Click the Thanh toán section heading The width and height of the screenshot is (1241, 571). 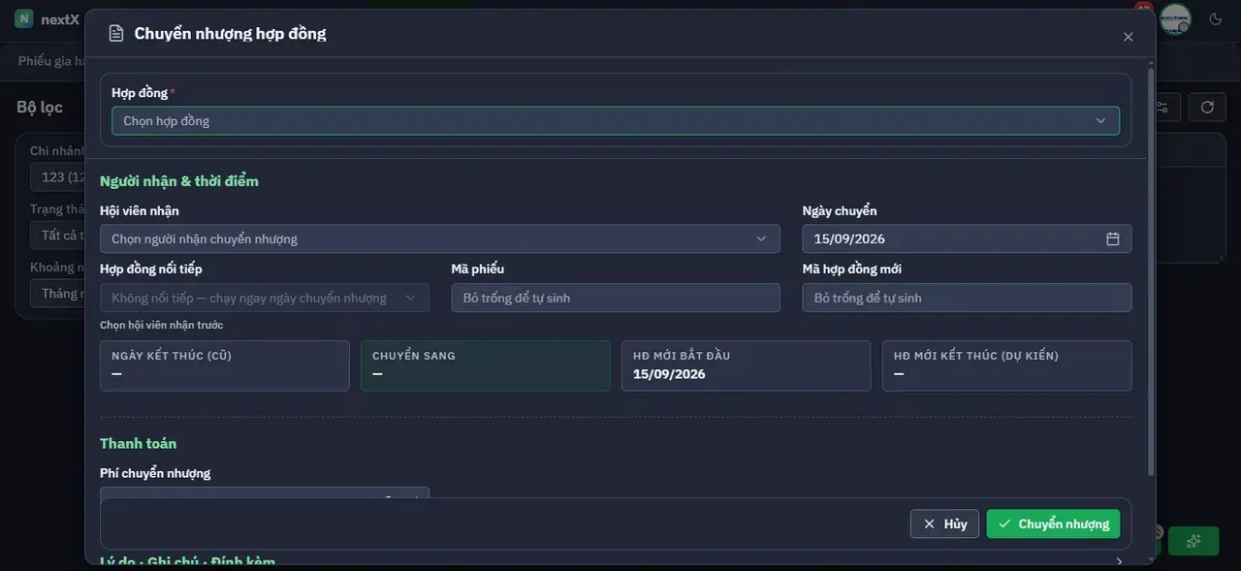[x=139, y=443]
